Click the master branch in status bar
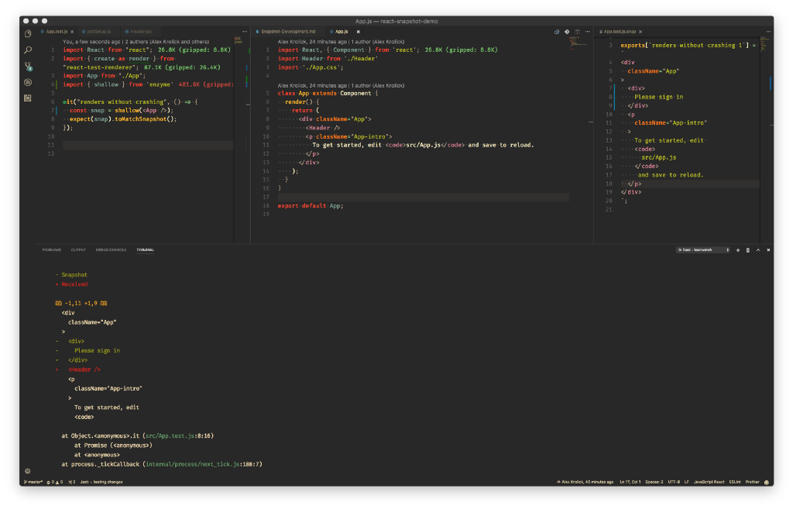Screen dimensions: 793x509 click(x=33, y=482)
